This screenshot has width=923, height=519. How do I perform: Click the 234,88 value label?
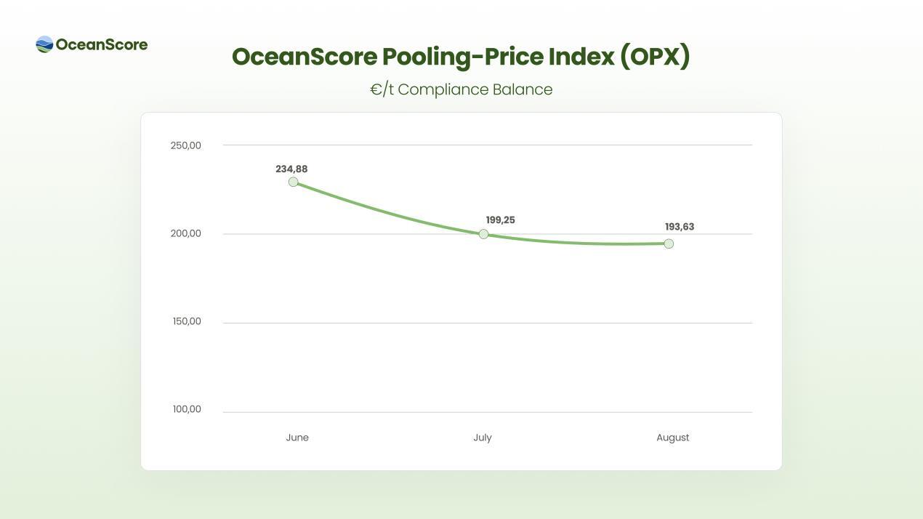point(291,169)
